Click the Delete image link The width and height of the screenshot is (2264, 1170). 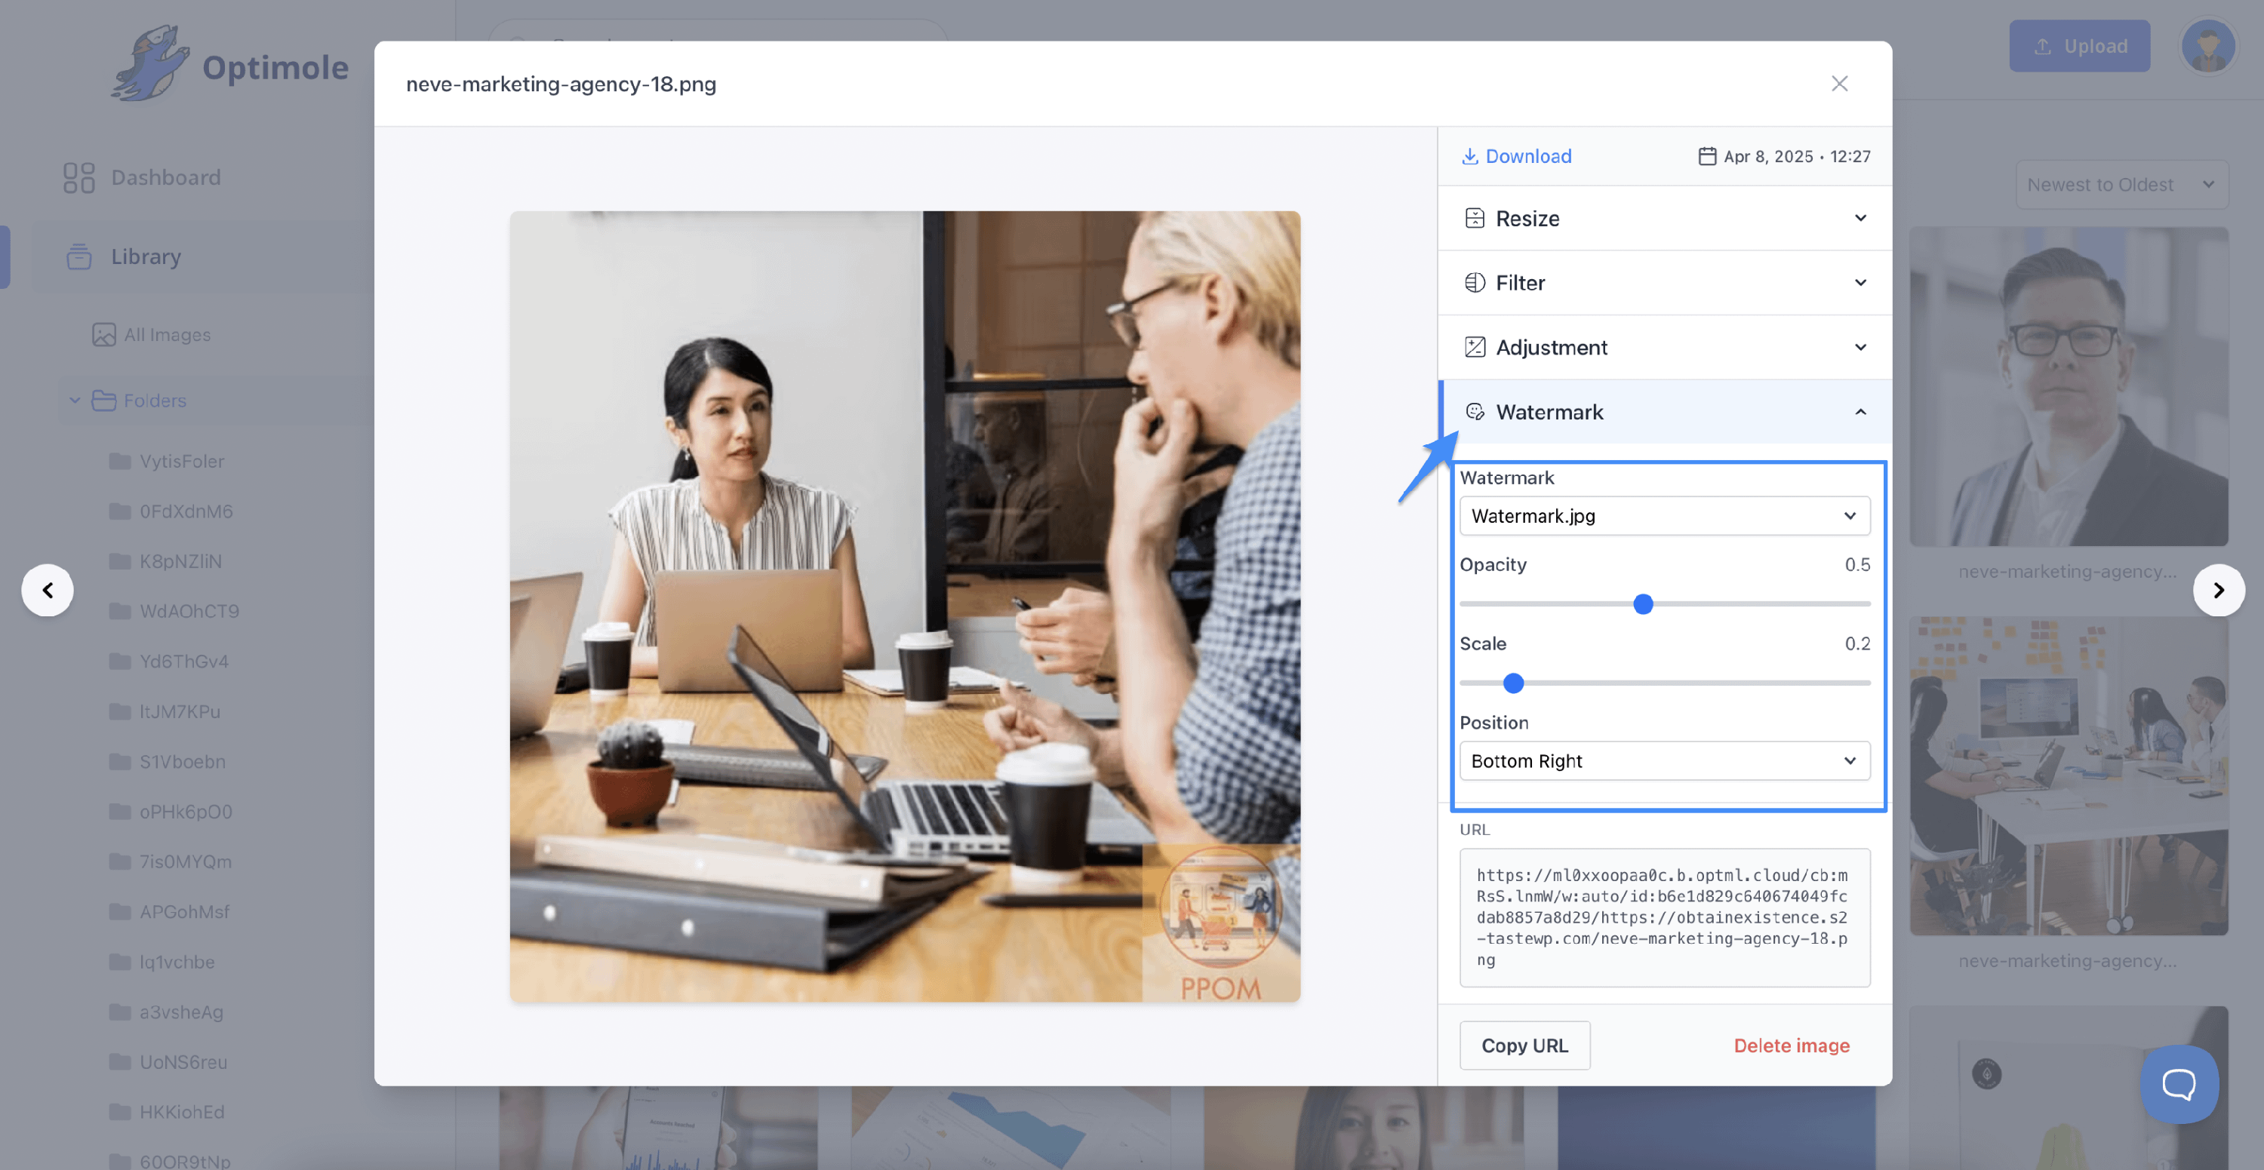(x=1791, y=1046)
